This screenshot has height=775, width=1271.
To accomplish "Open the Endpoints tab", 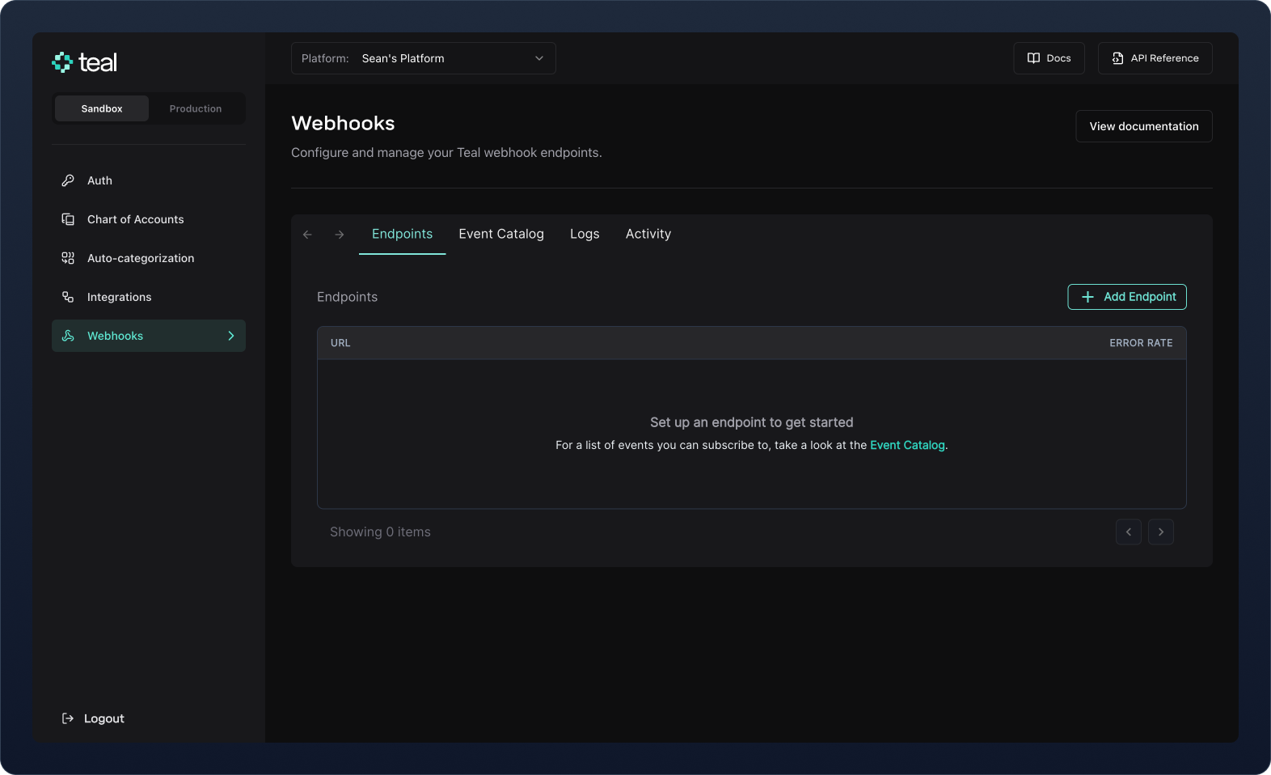I will 402,235.
